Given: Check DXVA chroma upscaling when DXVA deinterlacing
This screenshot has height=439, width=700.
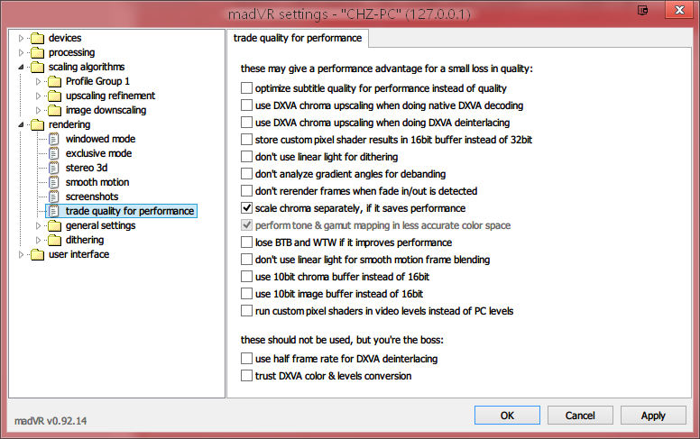Looking at the screenshot, I should pos(246,123).
